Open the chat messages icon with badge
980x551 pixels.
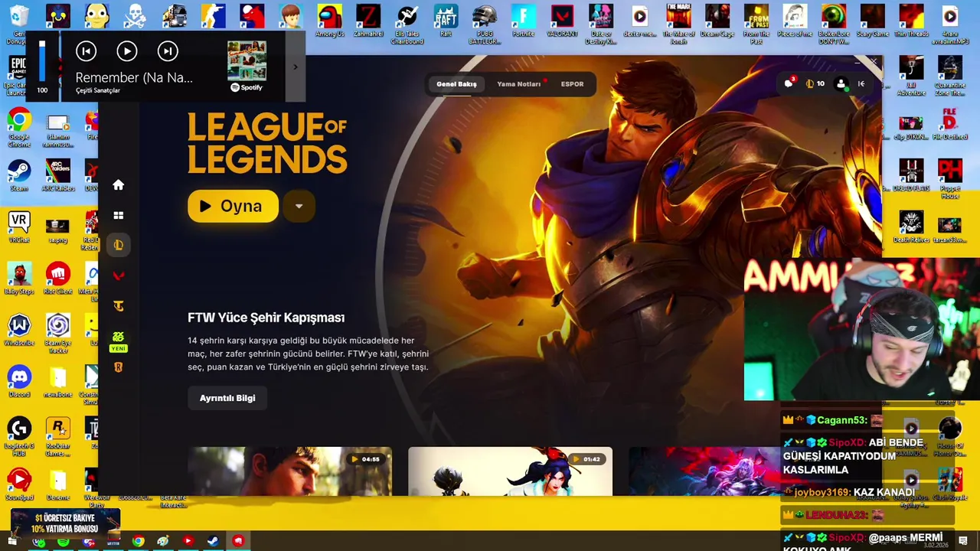click(x=789, y=83)
